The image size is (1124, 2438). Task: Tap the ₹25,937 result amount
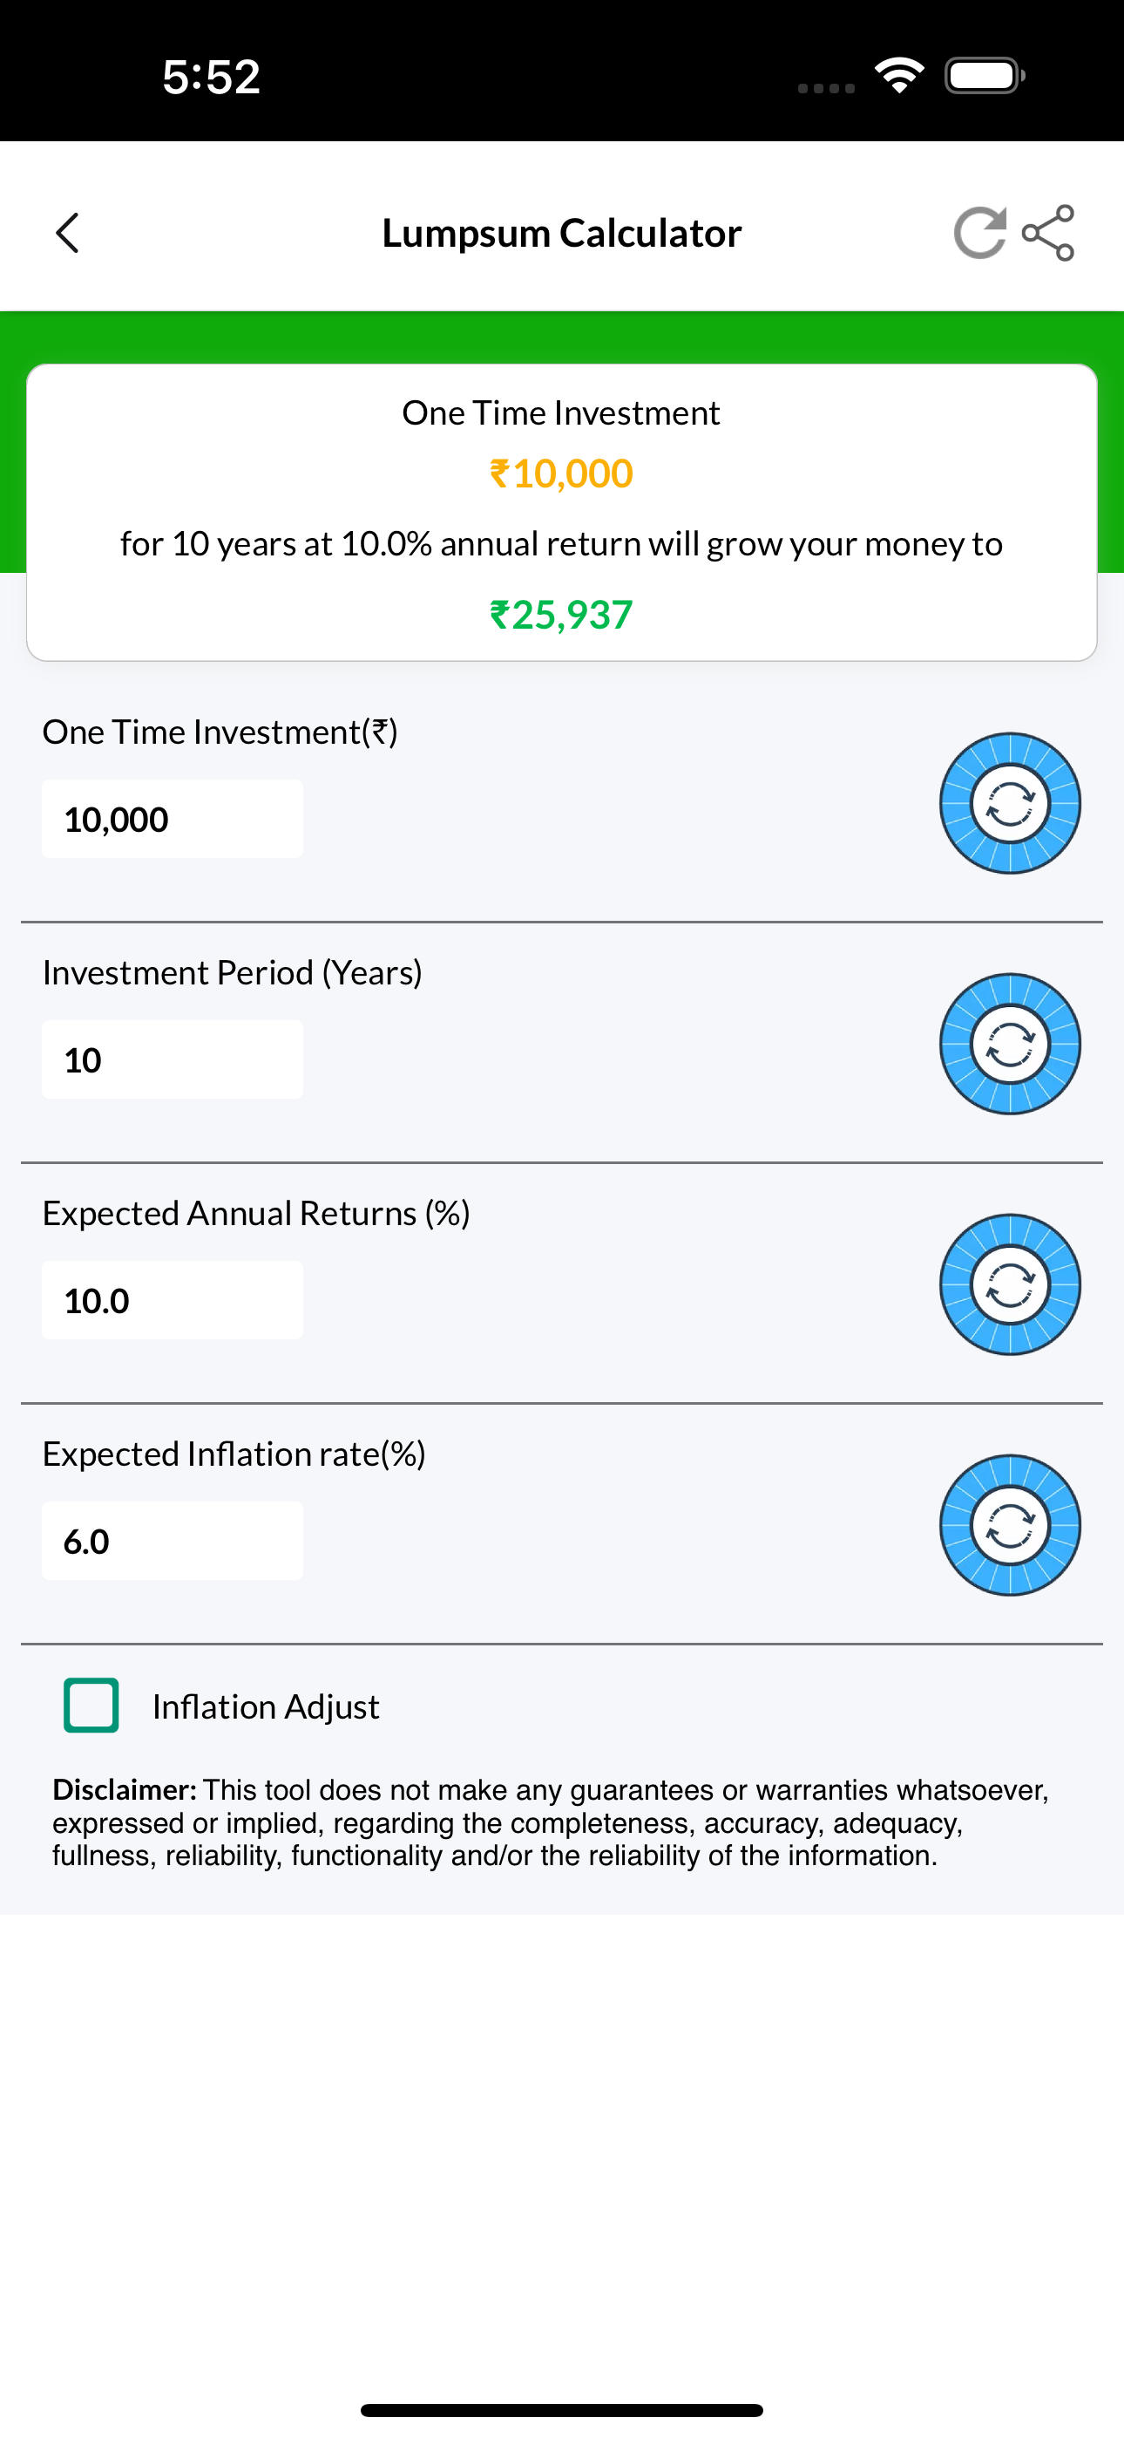pyautogui.click(x=561, y=616)
